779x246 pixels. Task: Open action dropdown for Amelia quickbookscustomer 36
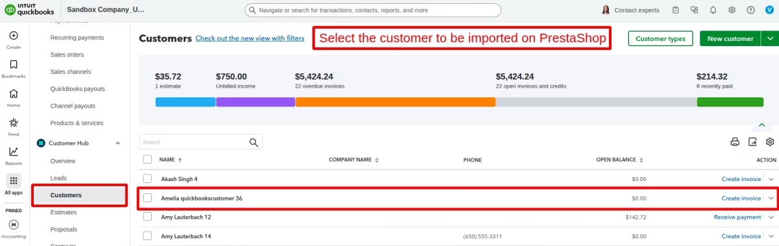pyautogui.click(x=771, y=199)
